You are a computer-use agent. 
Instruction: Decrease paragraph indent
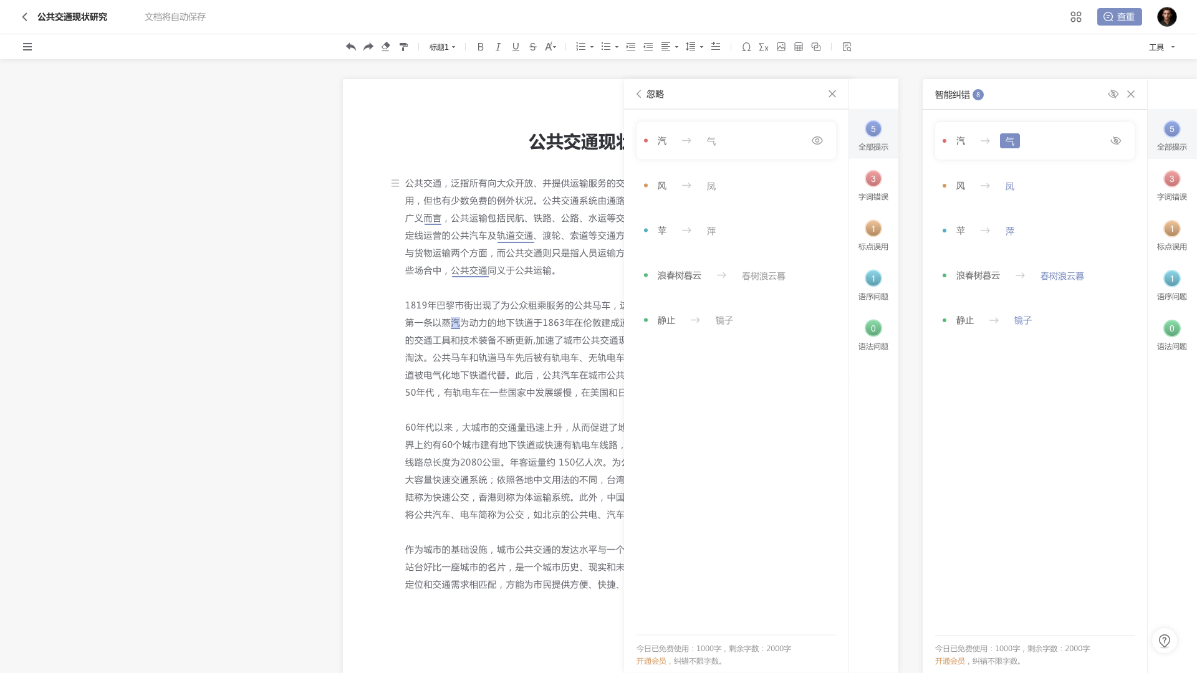point(648,47)
